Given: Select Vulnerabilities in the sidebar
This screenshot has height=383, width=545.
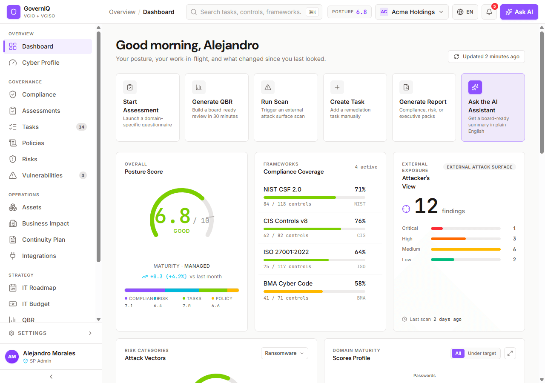Looking at the screenshot, I should point(48,175).
